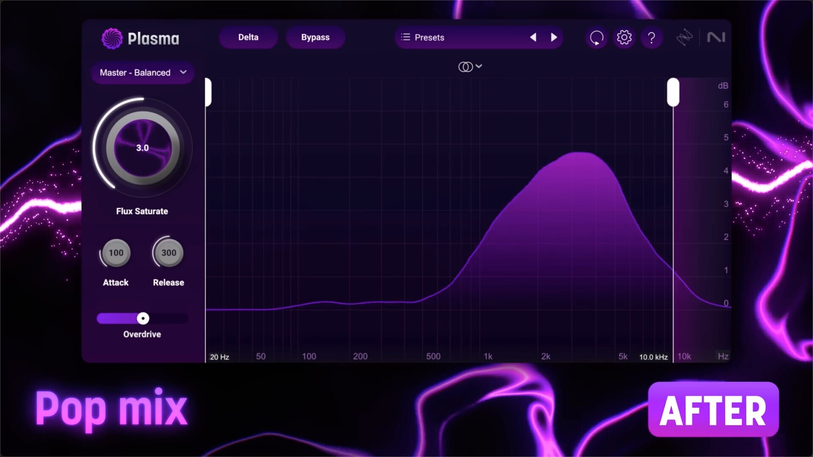
Task: Click the Attack knob showing 100
Action: (116, 253)
